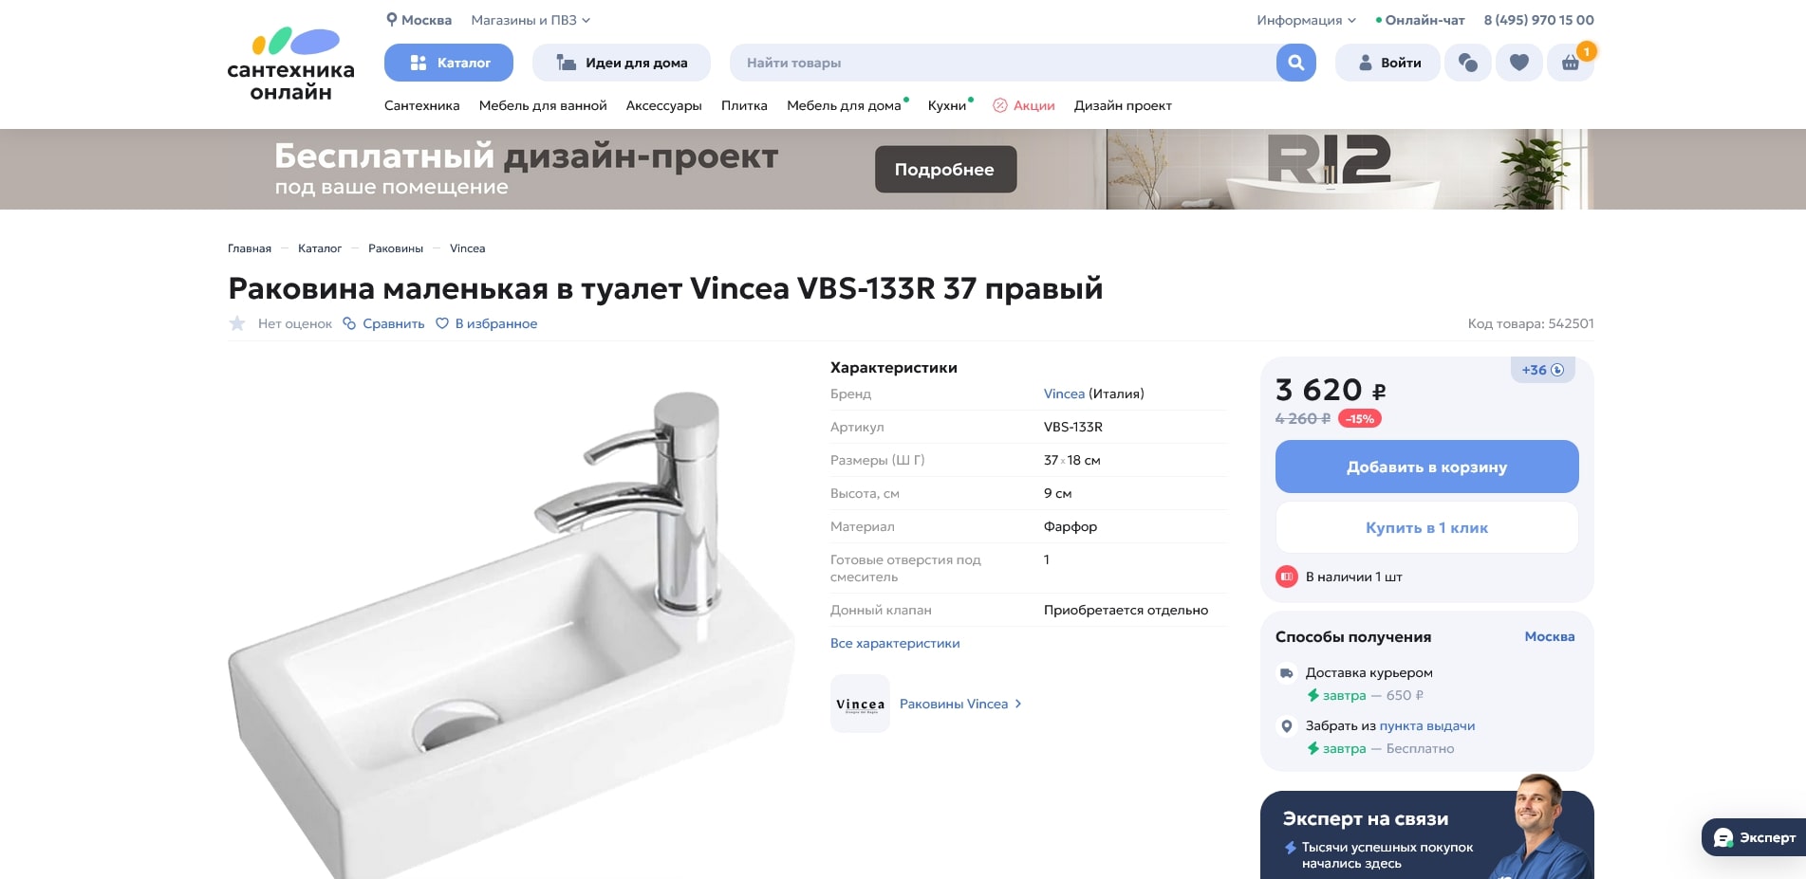Click Добавить в корзину button
Image resolution: width=1806 pixels, height=879 pixels.
pyautogui.click(x=1426, y=467)
